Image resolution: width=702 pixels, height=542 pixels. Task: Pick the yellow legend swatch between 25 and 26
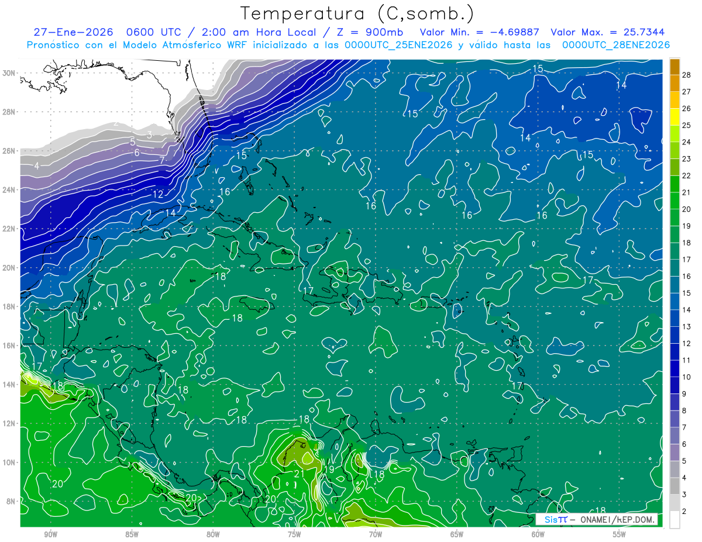[x=675, y=117]
